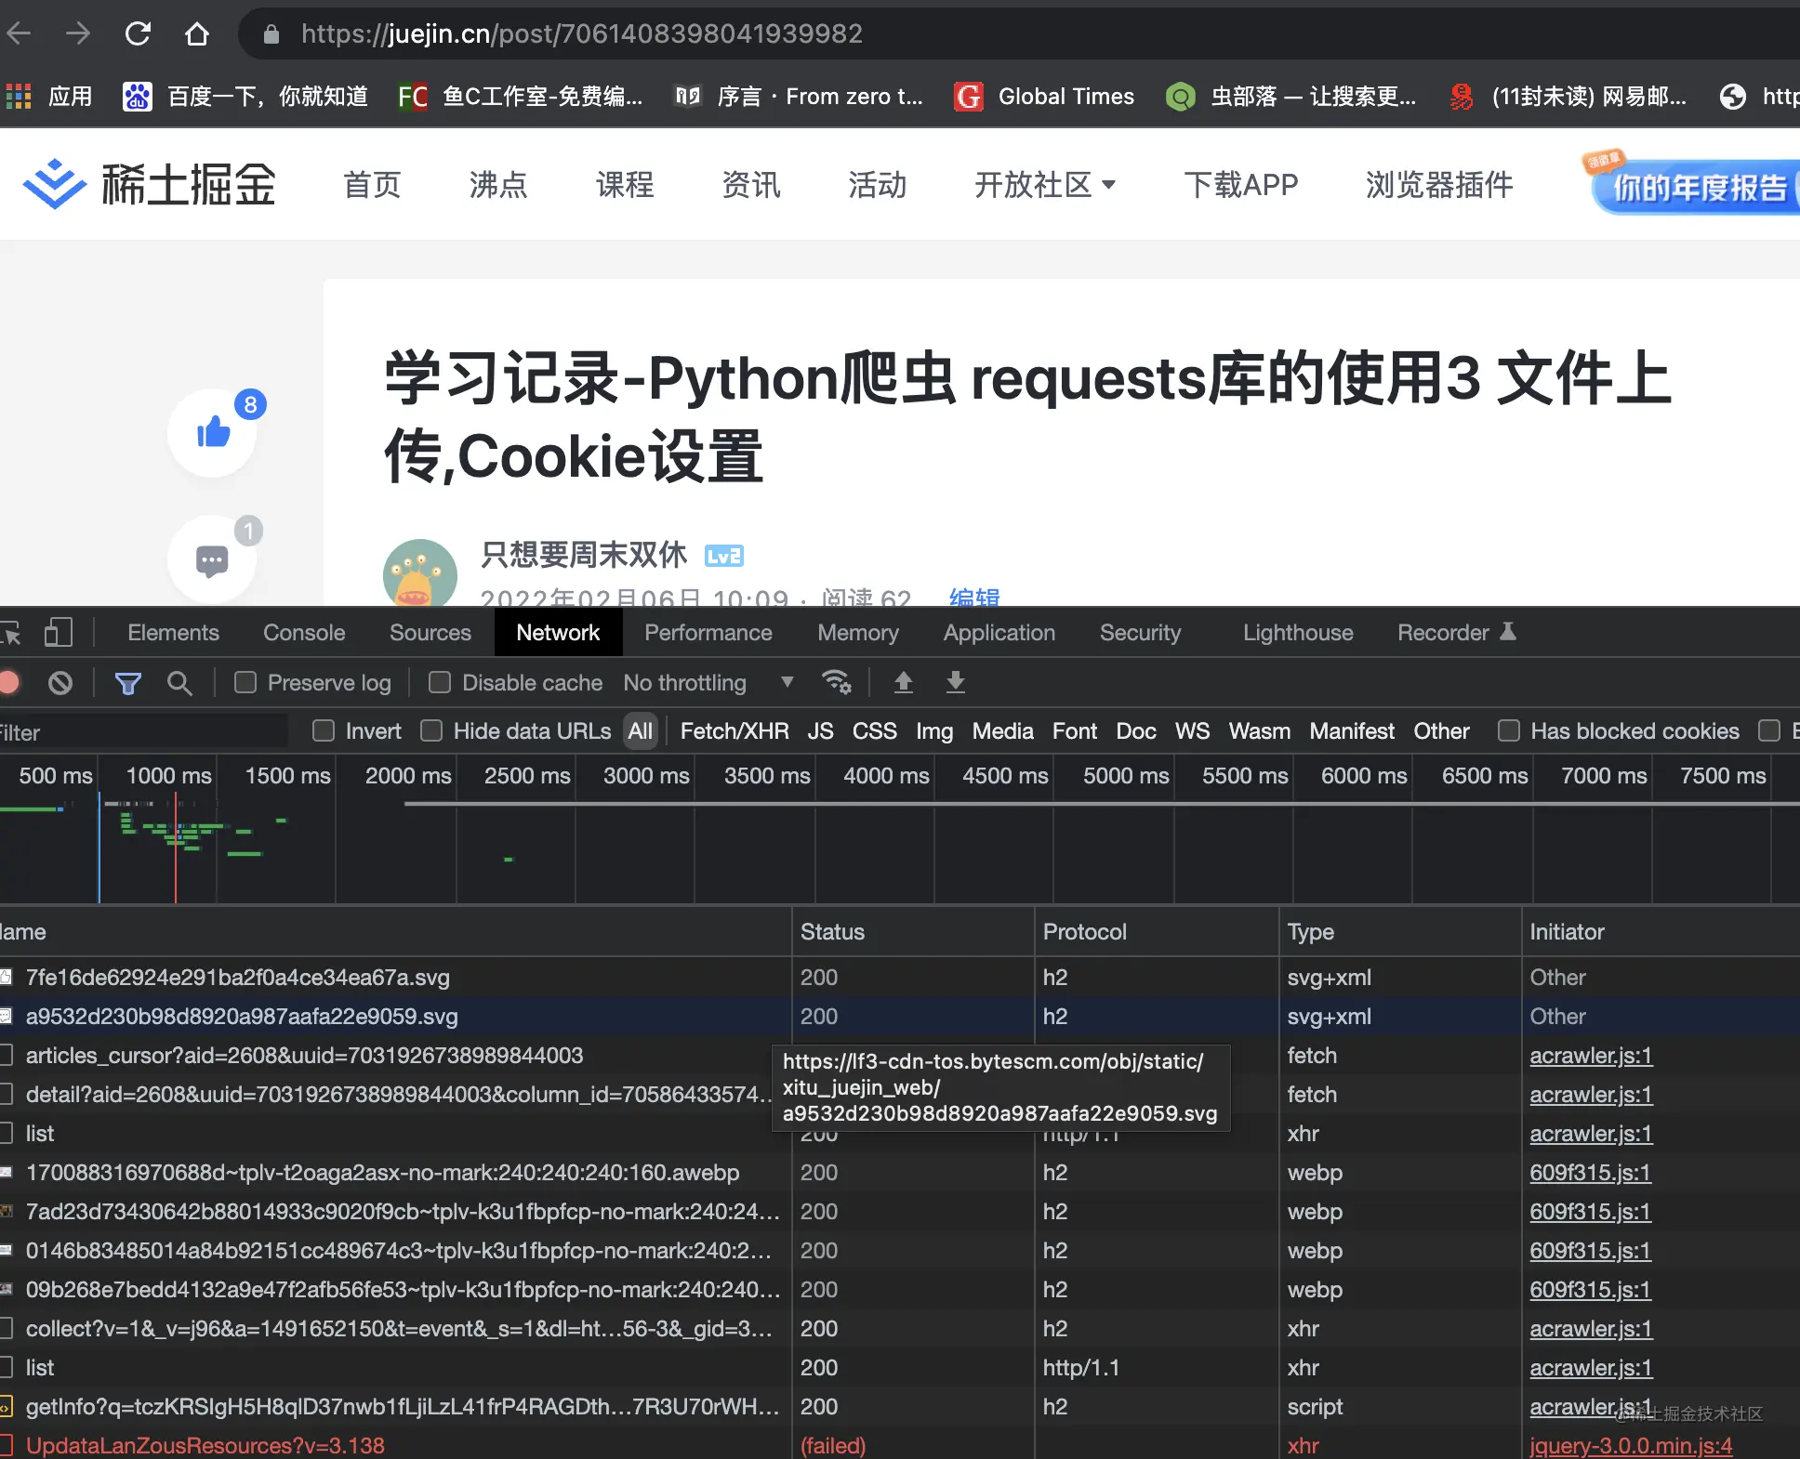Search within network requests
Screen dimensions: 1800x1459
tap(179, 682)
